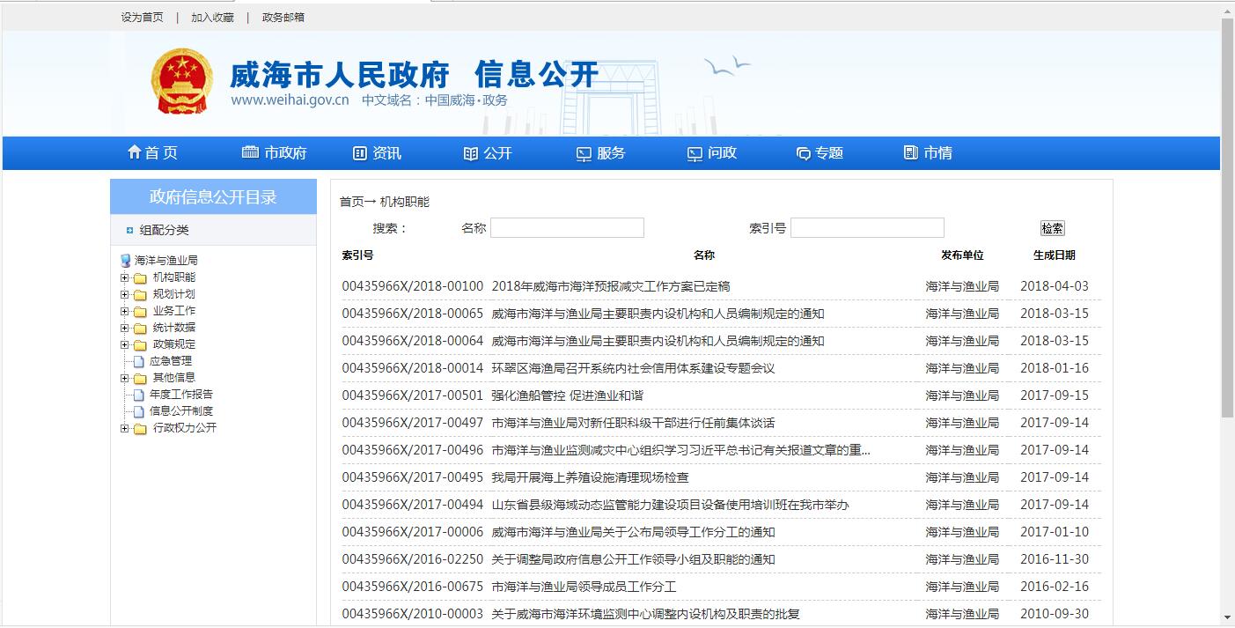
Task: Expand the 统计数据 tree node
Action: point(124,329)
